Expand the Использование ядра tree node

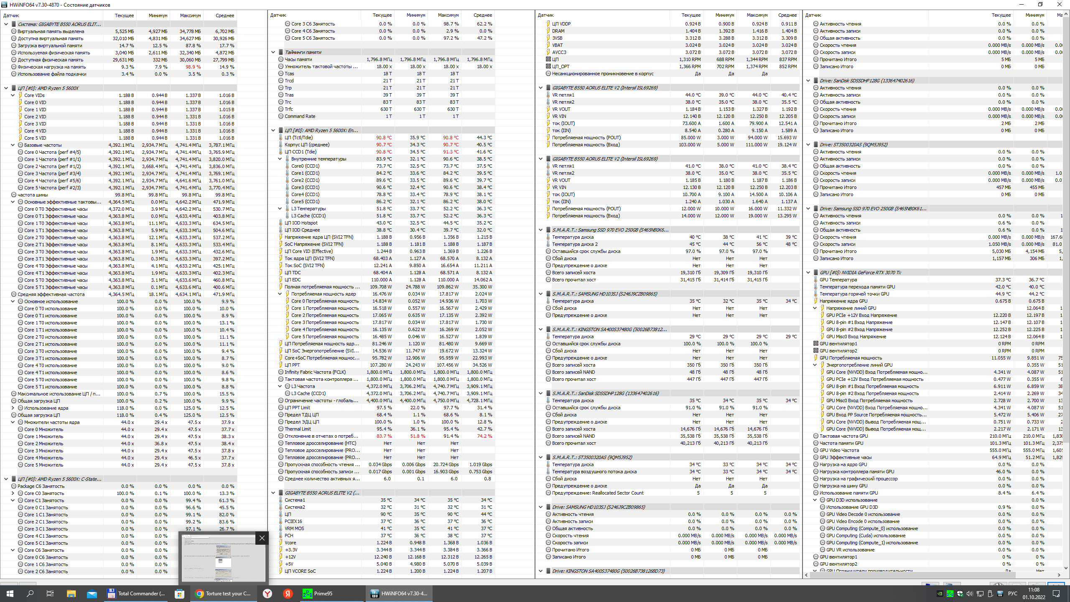13,408
